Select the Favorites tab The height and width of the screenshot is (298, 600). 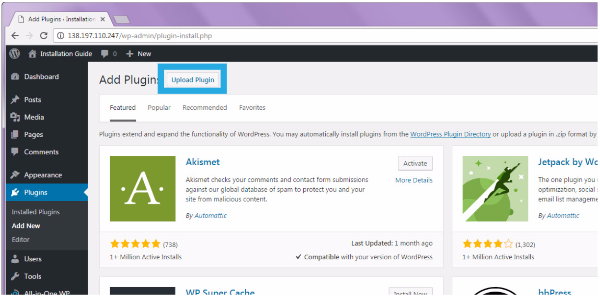tap(252, 108)
